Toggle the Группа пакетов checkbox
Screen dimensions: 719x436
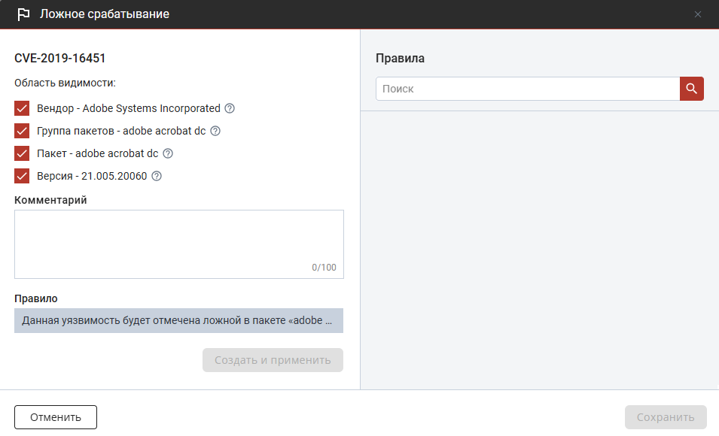[x=22, y=131]
